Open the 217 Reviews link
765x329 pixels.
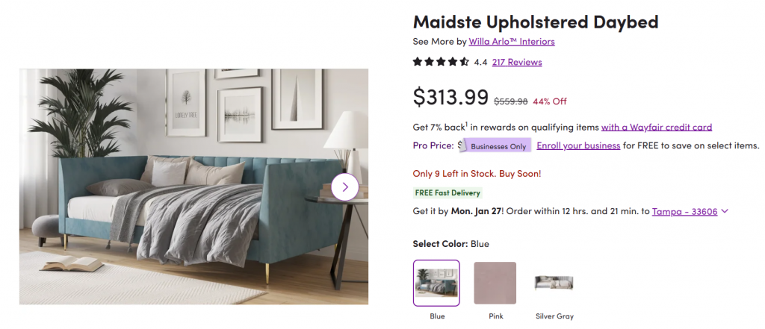(x=517, y=62)
